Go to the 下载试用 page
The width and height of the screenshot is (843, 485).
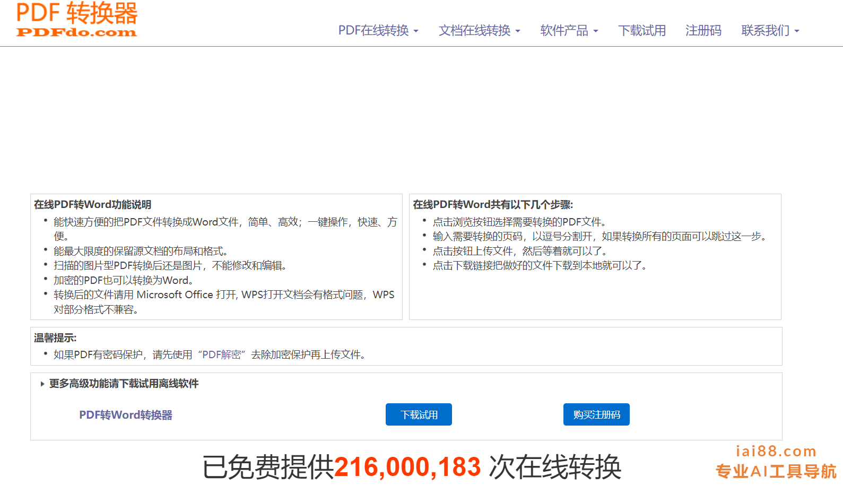click(642, 30)
